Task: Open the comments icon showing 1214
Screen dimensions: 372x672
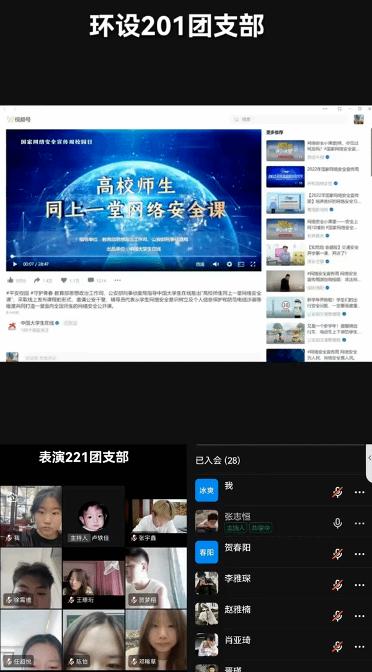Action: pos(91,280)
